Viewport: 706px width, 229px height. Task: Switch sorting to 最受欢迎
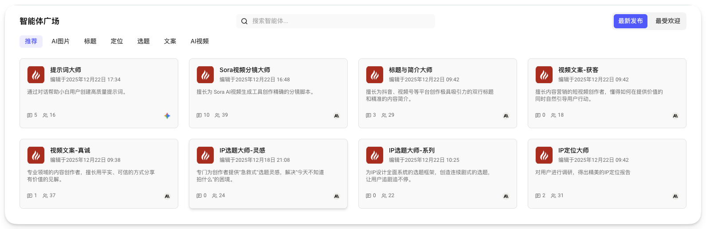tap(667, 21)
